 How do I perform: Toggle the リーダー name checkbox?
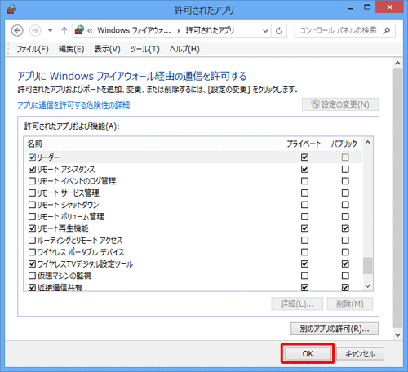click(x=32, y=157)
